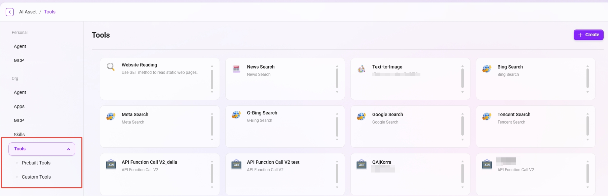608x196 pixels.
Task: Click the Tencent Search globe icon
Action: click(x=487, y=116)
